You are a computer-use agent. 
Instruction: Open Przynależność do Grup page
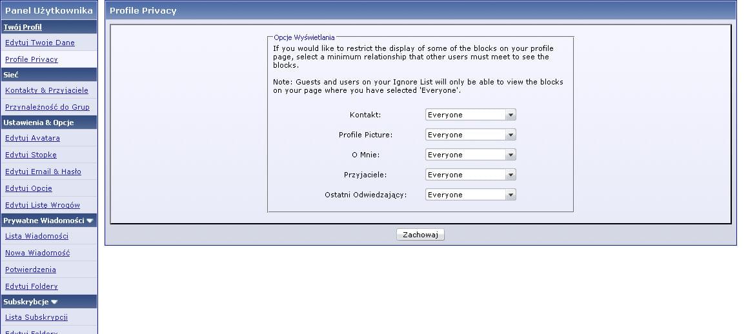tap(47, 107)
